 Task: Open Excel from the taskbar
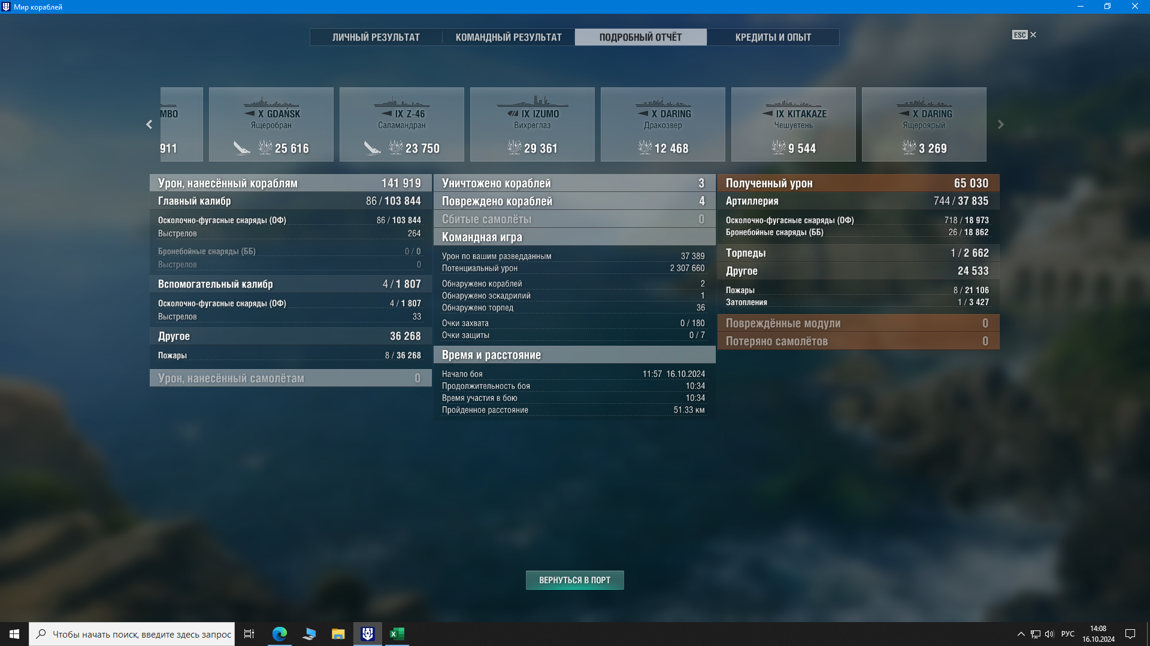[x=397, y=634]
